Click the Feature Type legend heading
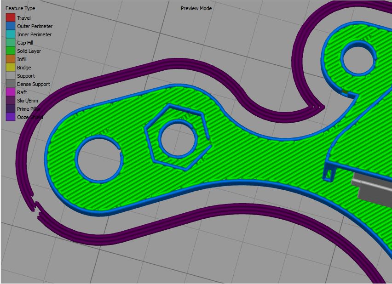Screen dimensions: 392x284 (20, 8)
